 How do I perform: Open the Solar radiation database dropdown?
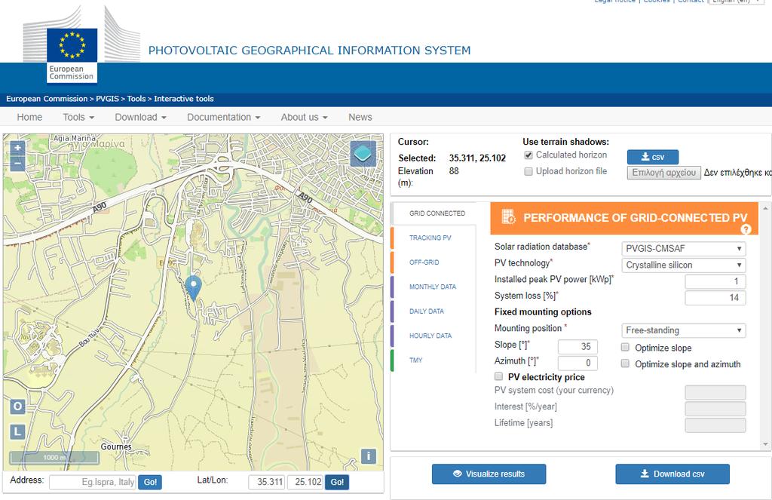(683, 249)
